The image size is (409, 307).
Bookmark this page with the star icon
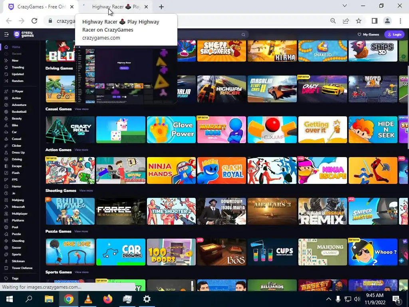pos(359,21)
